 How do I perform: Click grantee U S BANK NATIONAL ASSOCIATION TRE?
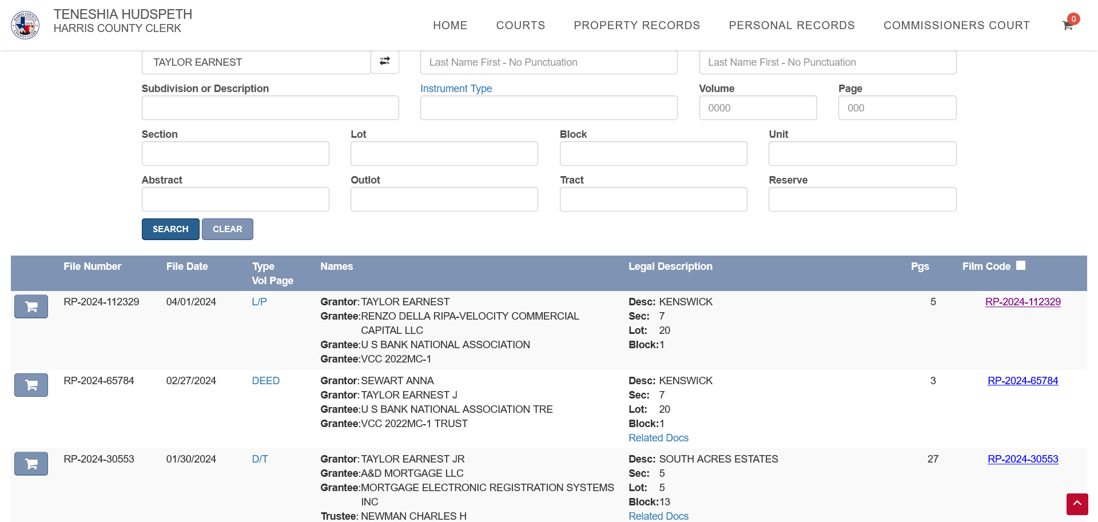tap(457, 409)
